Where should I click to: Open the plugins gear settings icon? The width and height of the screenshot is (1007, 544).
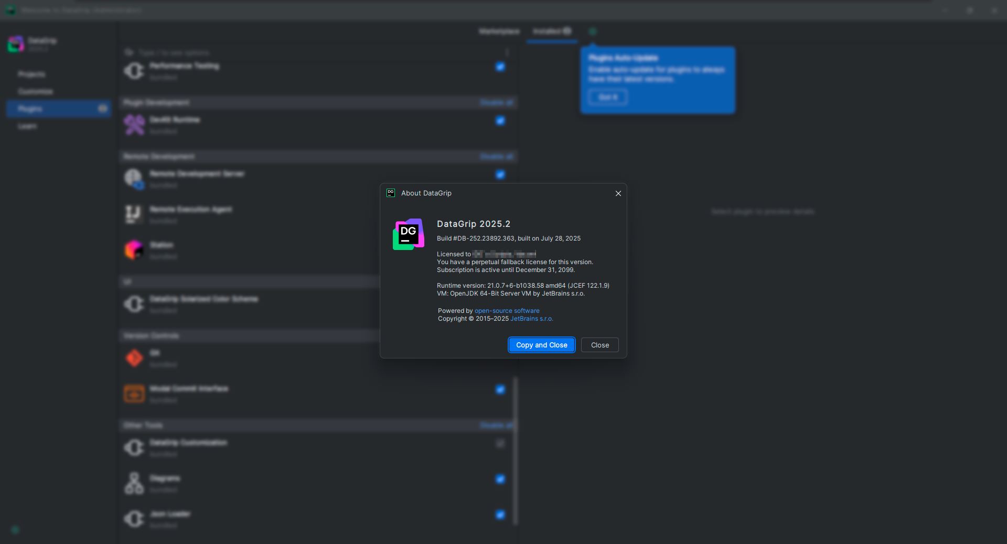point(593,31)
